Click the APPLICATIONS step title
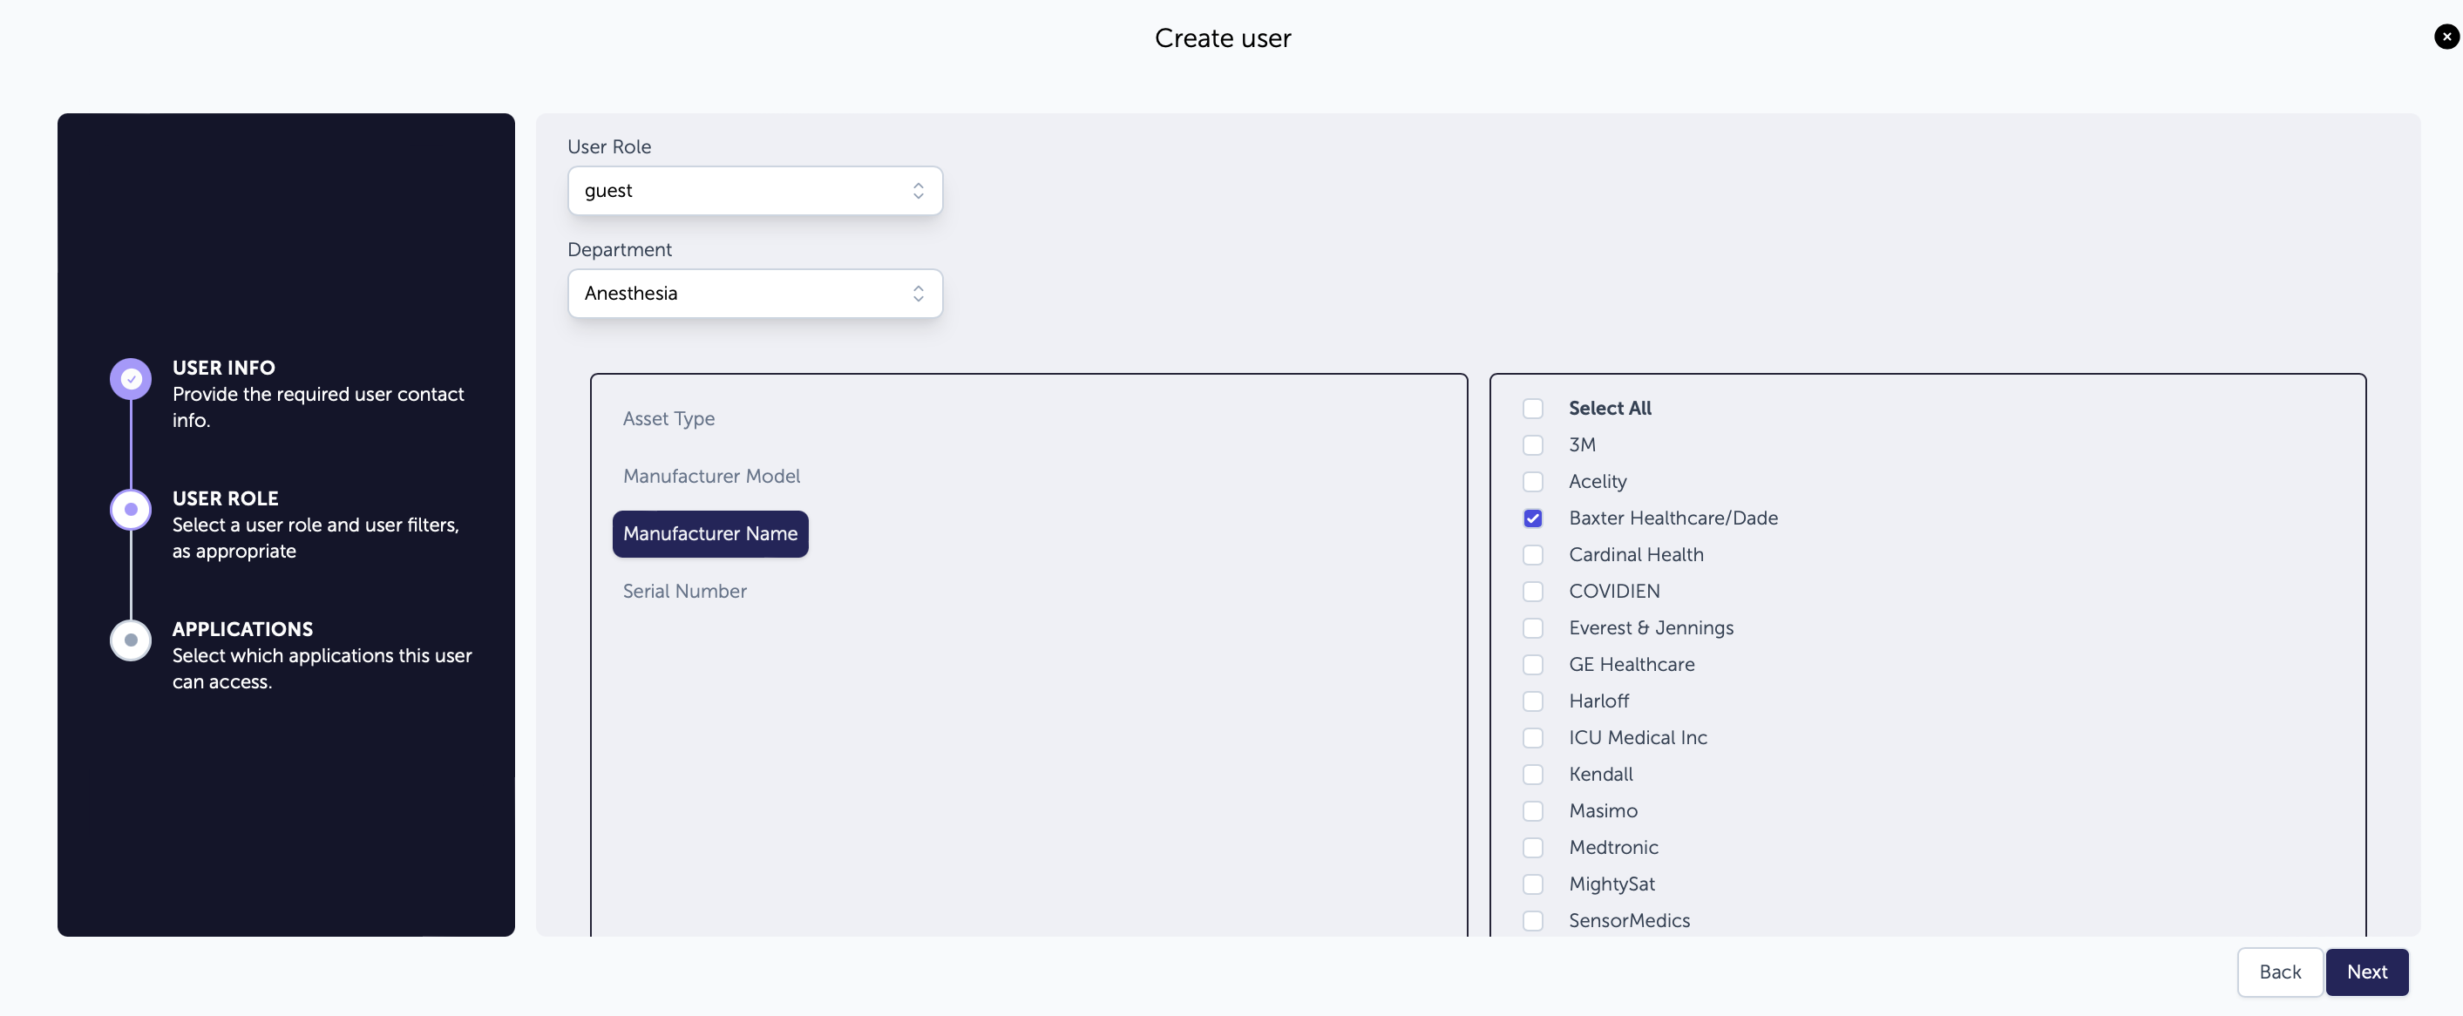This screenshot has width=2463, height=1016. tap(243, 630)
